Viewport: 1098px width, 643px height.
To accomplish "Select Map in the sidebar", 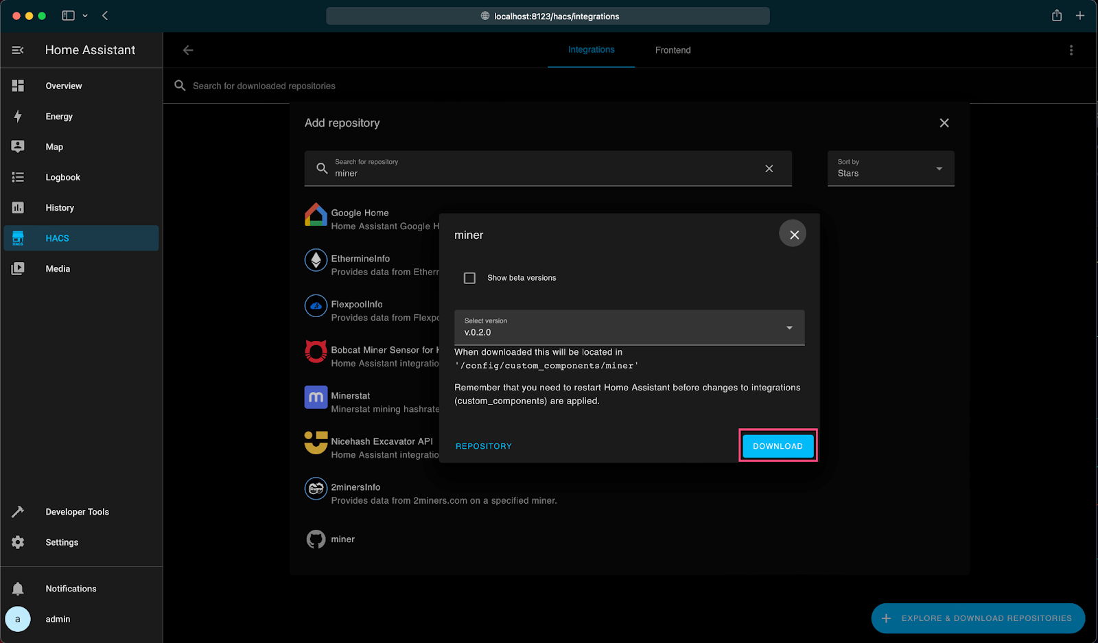I will [81, 147].
